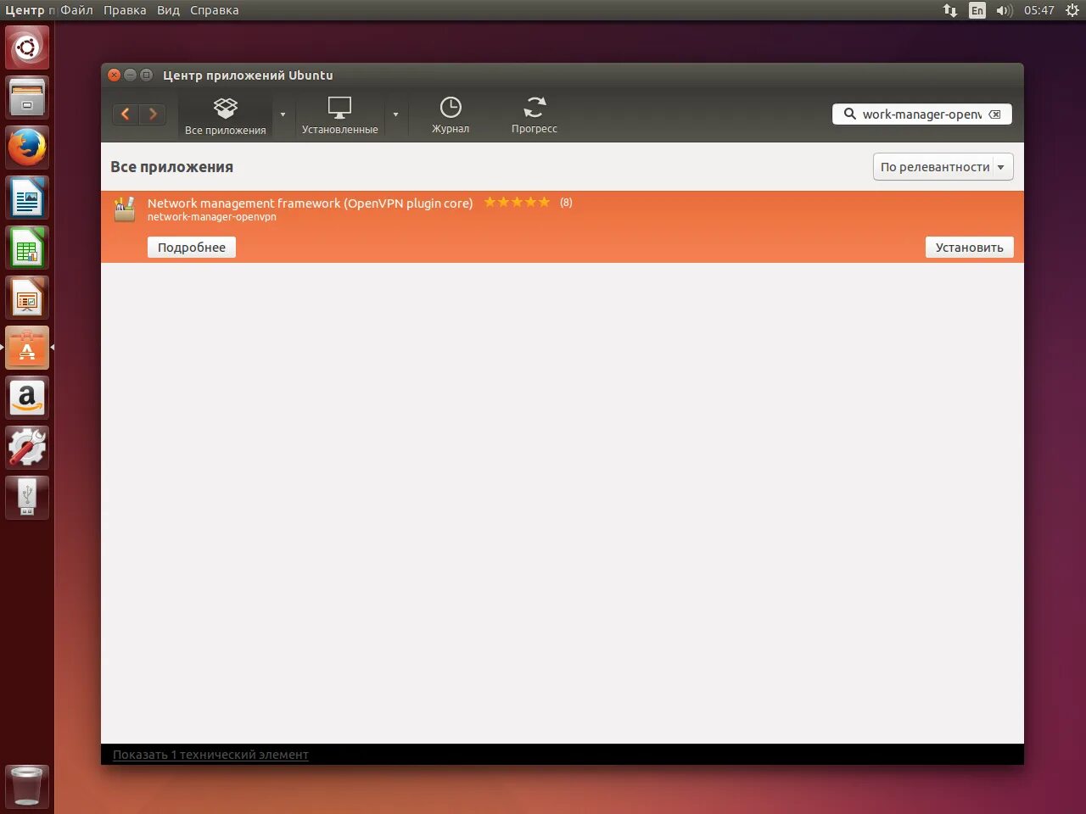Image resolution: width=1086 pixels, height=814 pixels.
Task: Select the Network management framework result title
Action: 310,203
